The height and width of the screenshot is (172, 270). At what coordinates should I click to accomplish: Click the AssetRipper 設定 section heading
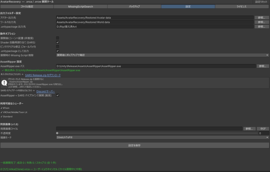tap(11, 62)
